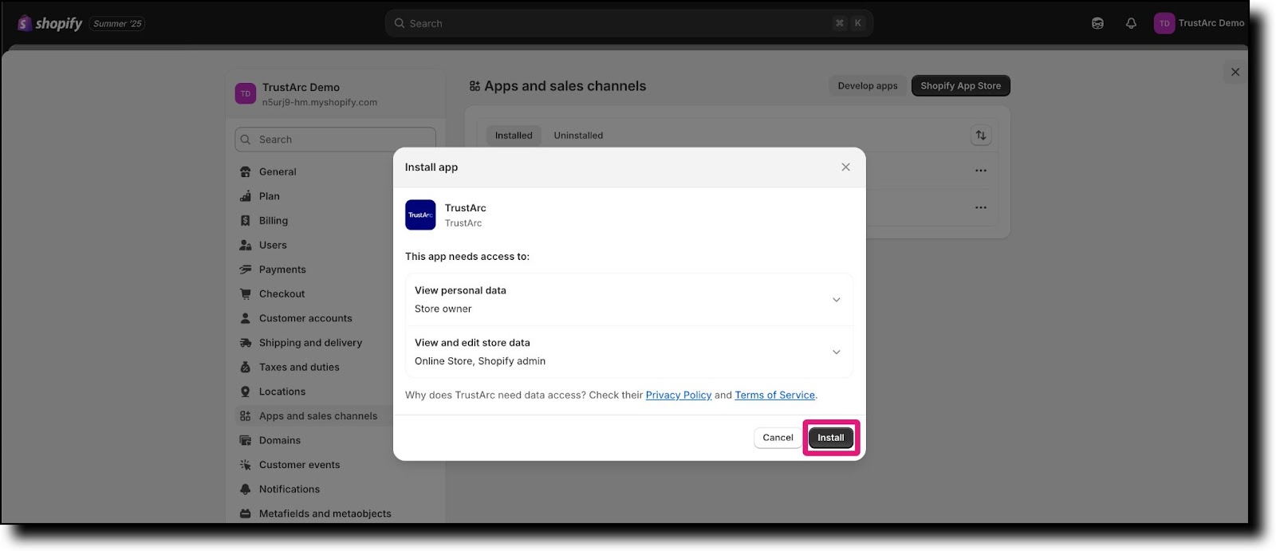Click the Customer accounts person icon
1276x551 pixels.
tap(246, 318)
